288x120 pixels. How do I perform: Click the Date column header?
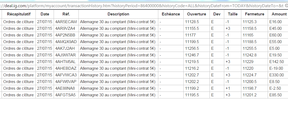45,14
